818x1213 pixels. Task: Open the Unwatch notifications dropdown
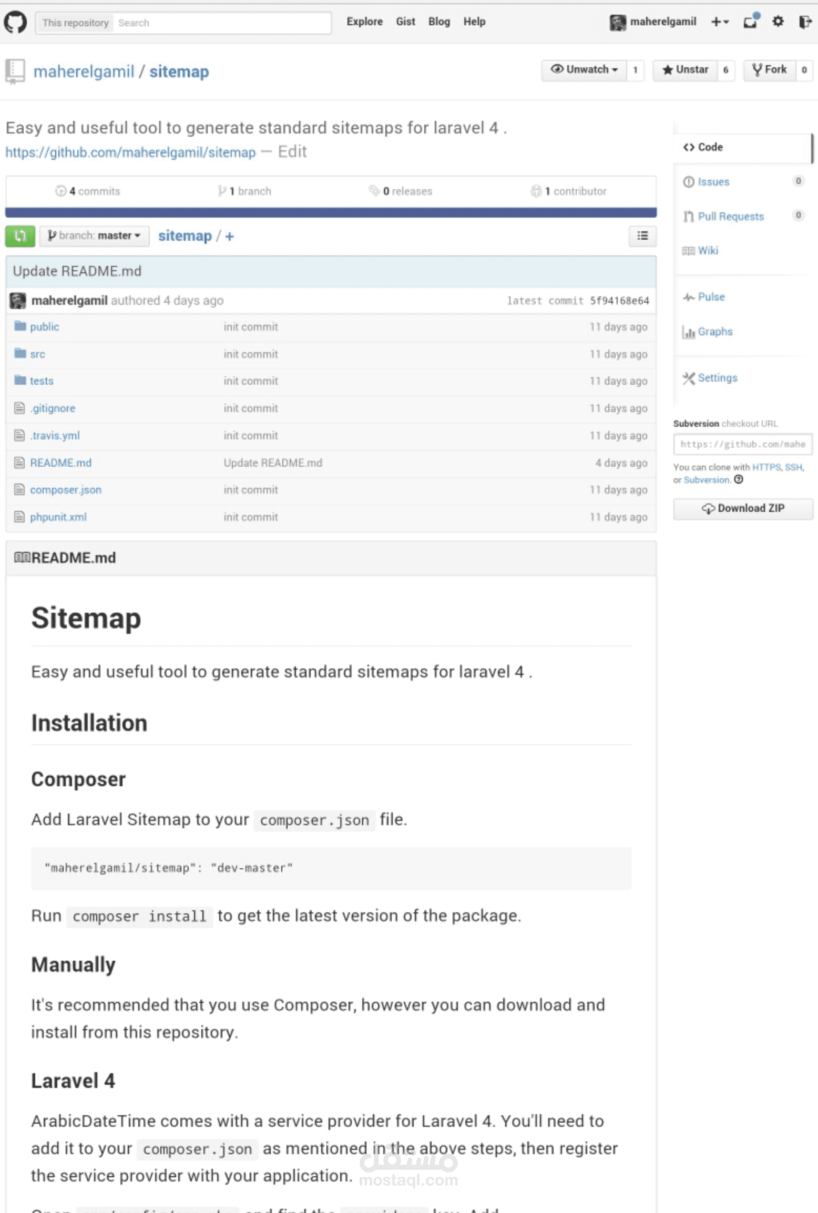pos(584,70)
